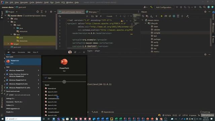This screenshot has width=215, height=121.
Task: Click the build hammer icon
Action: click(151, 7)
